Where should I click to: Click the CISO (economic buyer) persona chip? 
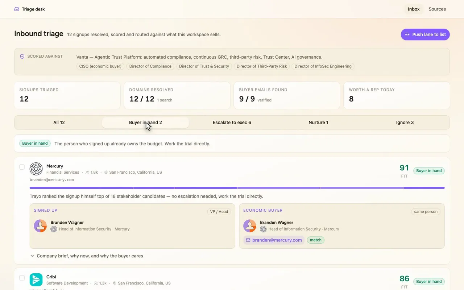[100, 66]
